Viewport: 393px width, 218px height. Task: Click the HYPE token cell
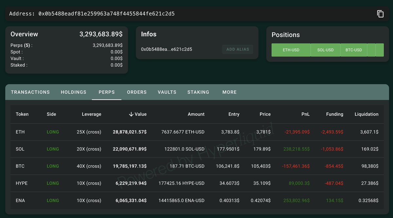[22, 183]
